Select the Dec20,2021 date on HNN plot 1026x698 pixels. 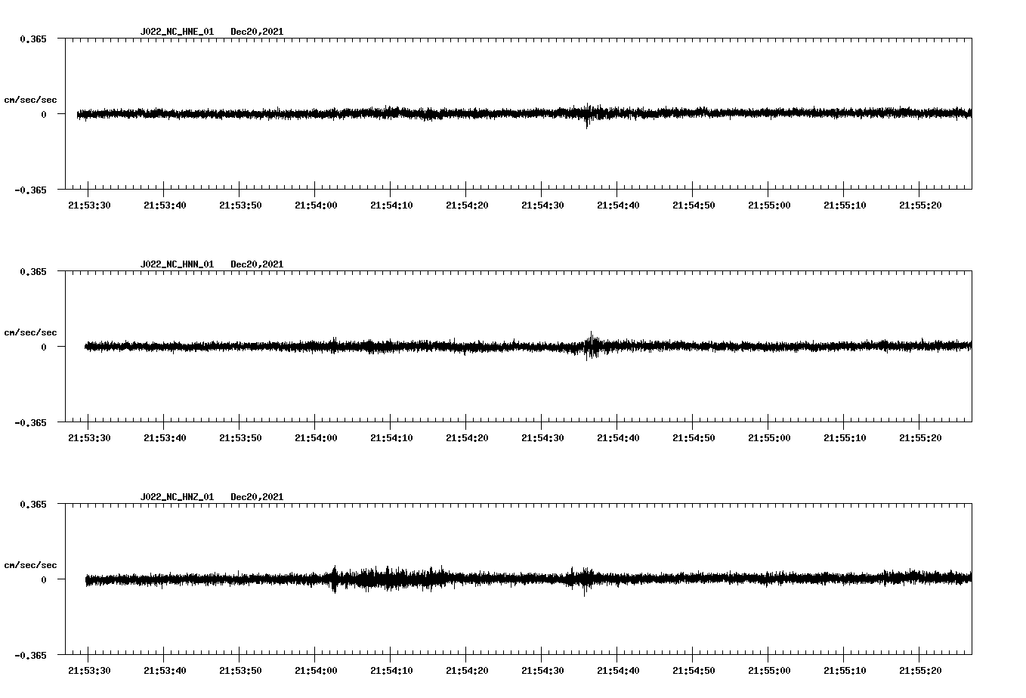click(x=257, y=264)
